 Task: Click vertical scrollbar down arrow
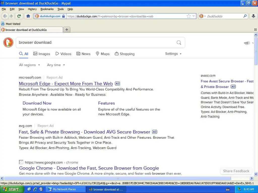pos(256,174)
